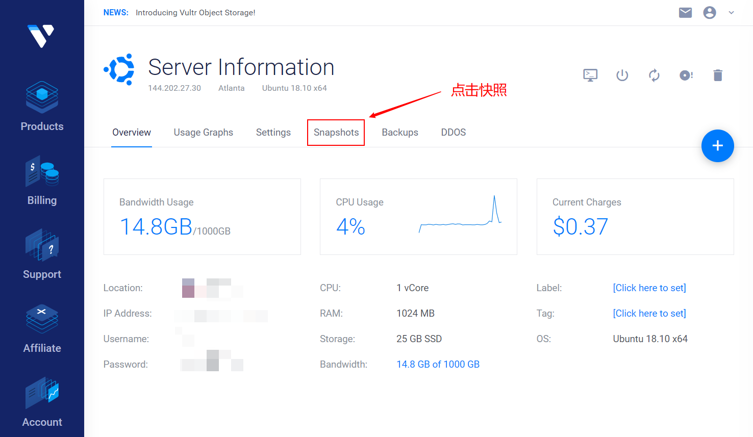Click the trash icon to destroy server

point(718,75)
